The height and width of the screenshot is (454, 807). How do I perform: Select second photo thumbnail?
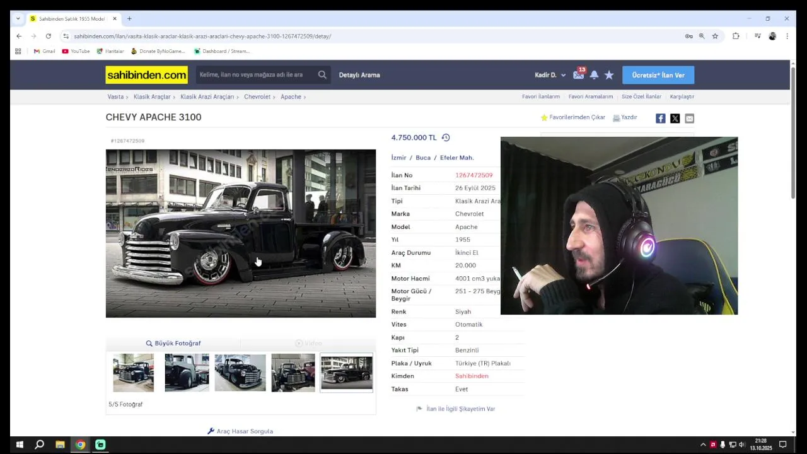[x=187, y=373]
